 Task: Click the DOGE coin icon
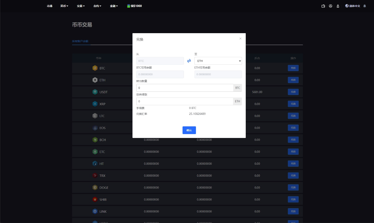point(95,188)
